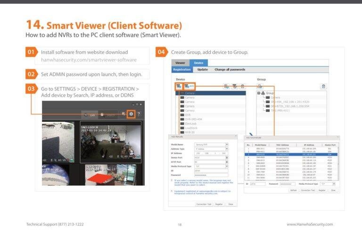The height and width of the screenshot is (234, 362).
Task: Select SRD-494_192.168.1.201:4520 in the Group tree
Action: click(288, 102)
